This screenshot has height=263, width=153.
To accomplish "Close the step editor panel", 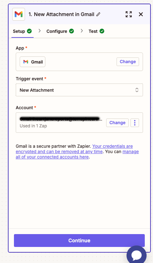I will point(141,14).
